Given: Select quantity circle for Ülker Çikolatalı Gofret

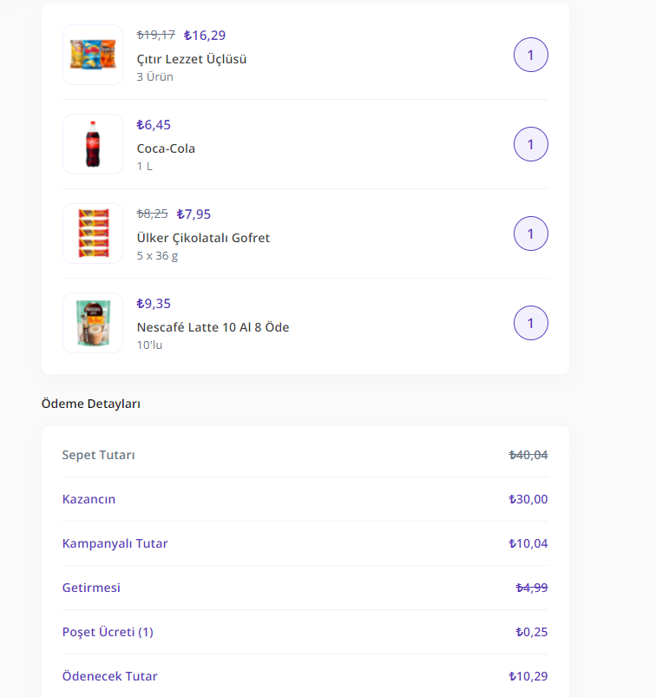Looking at the screenshot, I should (x=531, y=233).
